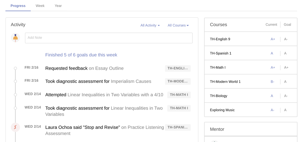Switch to the Week tab
This screenshot has height=142, width=301.
click(x=40, y=6)
